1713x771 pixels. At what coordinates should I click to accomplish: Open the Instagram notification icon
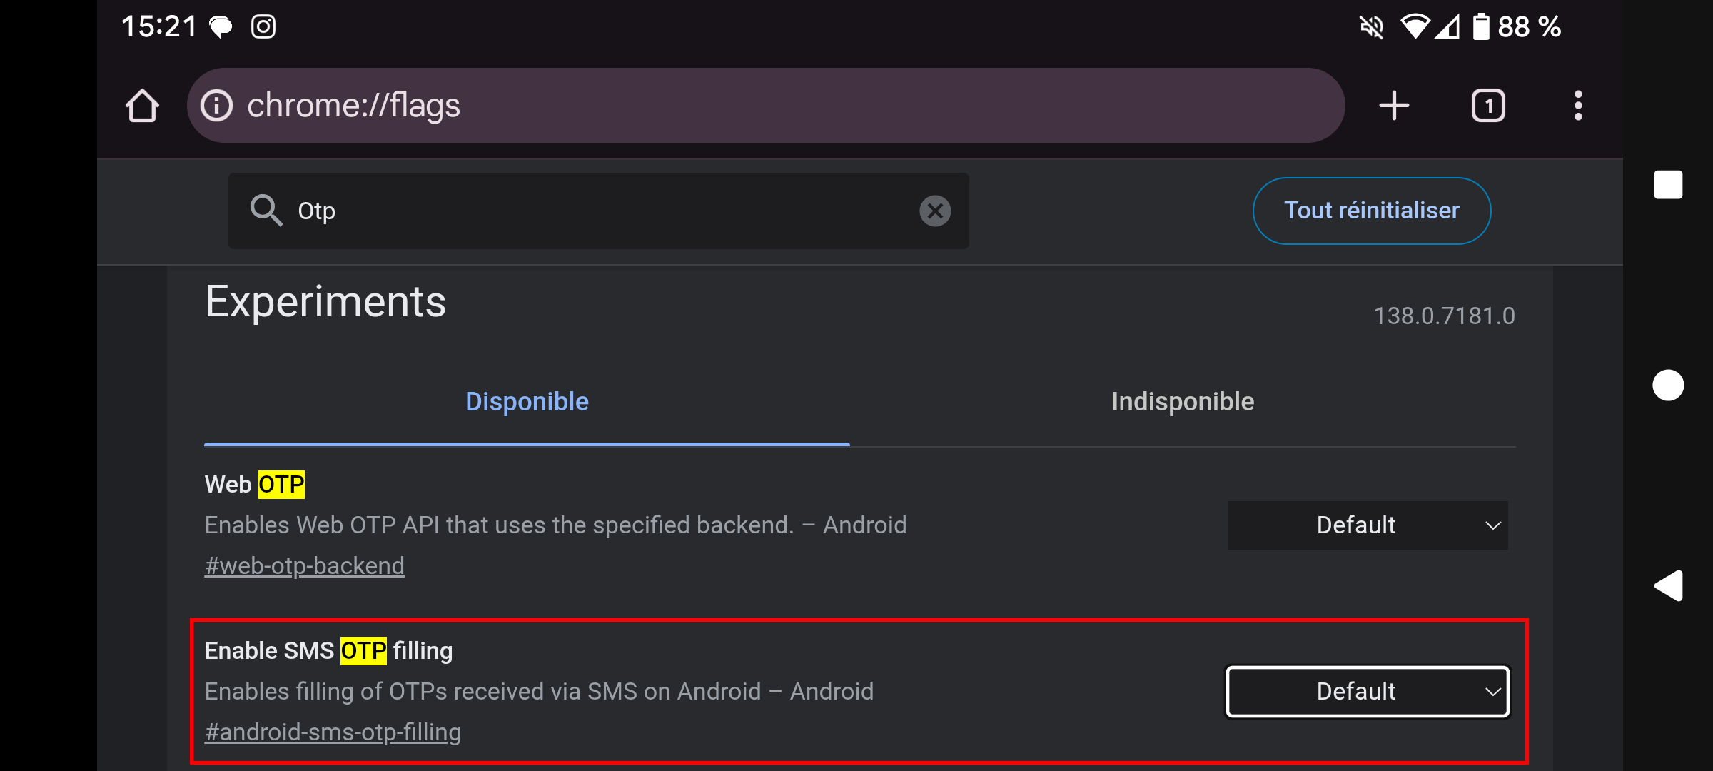tap(263, 26)
